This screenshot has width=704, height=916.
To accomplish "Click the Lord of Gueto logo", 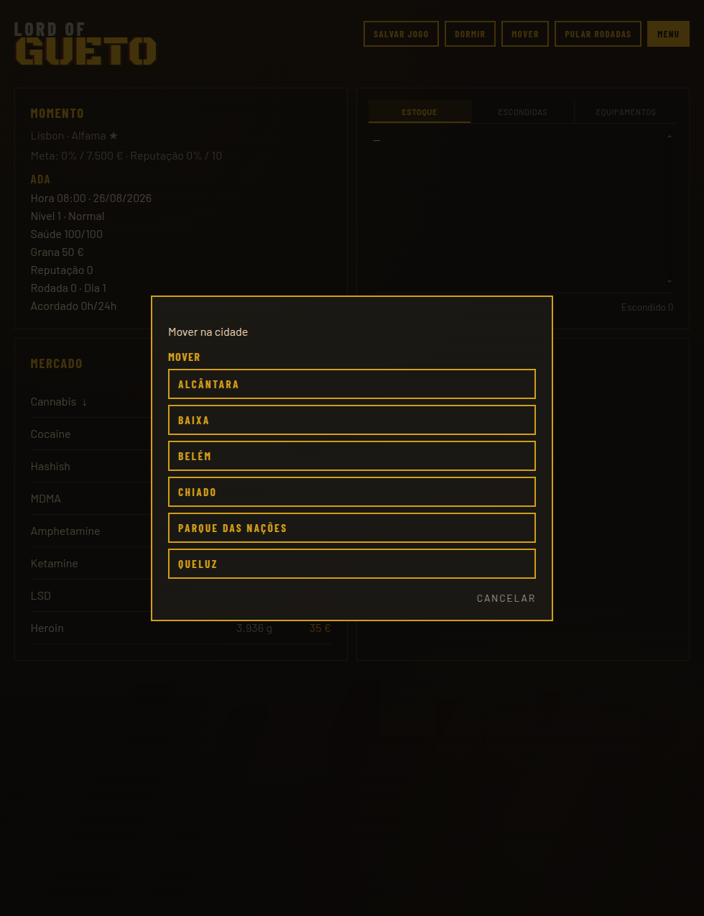I will tap(85, 44).
